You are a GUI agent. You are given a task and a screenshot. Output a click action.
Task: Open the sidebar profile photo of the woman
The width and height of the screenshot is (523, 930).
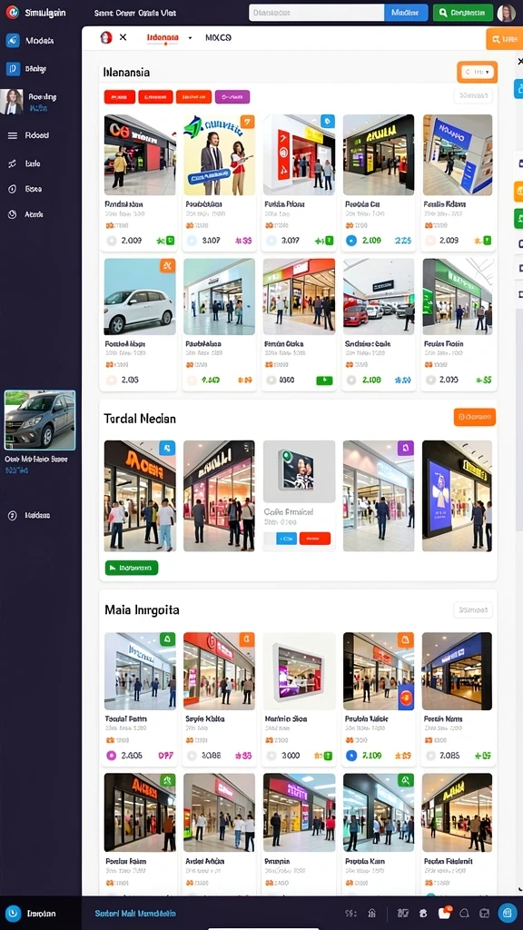[12, 102]
